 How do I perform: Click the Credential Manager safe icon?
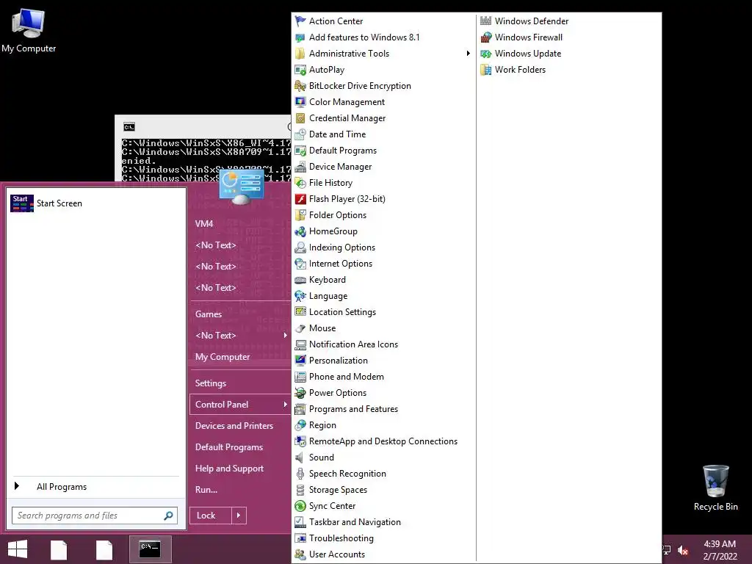click(300, 118)
